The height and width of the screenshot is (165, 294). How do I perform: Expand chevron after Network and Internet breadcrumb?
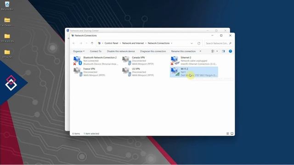(146, 43)
